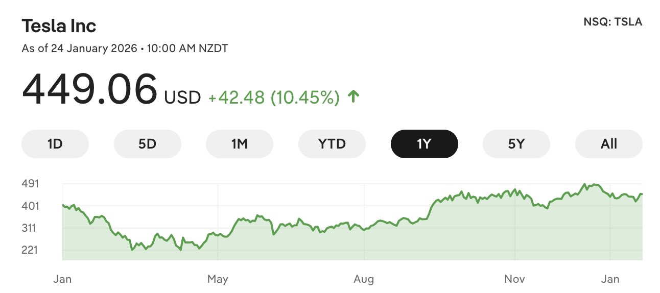Image resolution: width=660 pixels, height=293 pixels.
Task: Click the Nov x-axis label
Action: click(514, 279)
